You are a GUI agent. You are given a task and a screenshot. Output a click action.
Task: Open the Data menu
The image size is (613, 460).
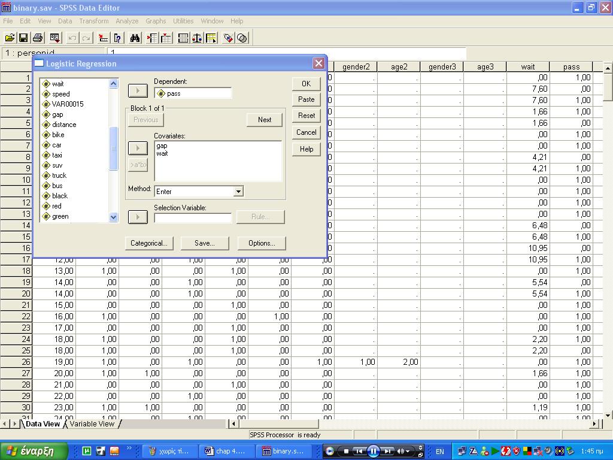point(65,21)
